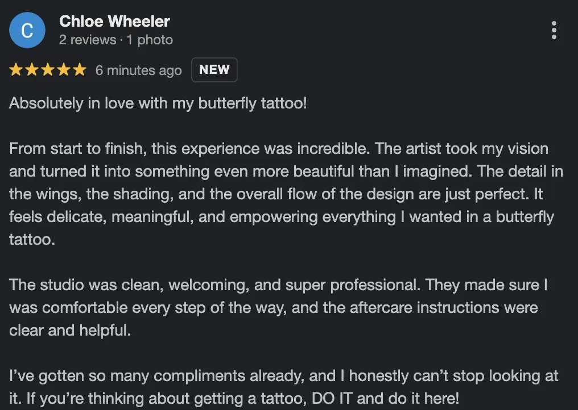Image resolution: width=578 pixels, height=410 pixels.
Task: Click the "2 reviews · 1 photo" text
Action: coord(115,40)
